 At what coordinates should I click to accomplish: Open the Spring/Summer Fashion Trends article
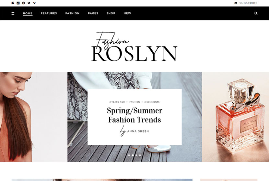point(134,115)
